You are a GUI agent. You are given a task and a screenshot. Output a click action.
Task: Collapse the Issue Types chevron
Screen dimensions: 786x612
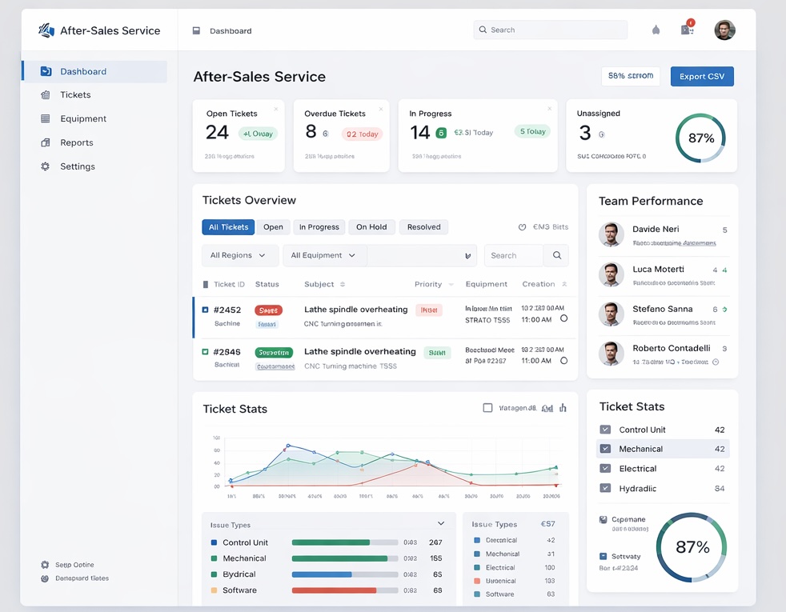[x=440, y=524]
